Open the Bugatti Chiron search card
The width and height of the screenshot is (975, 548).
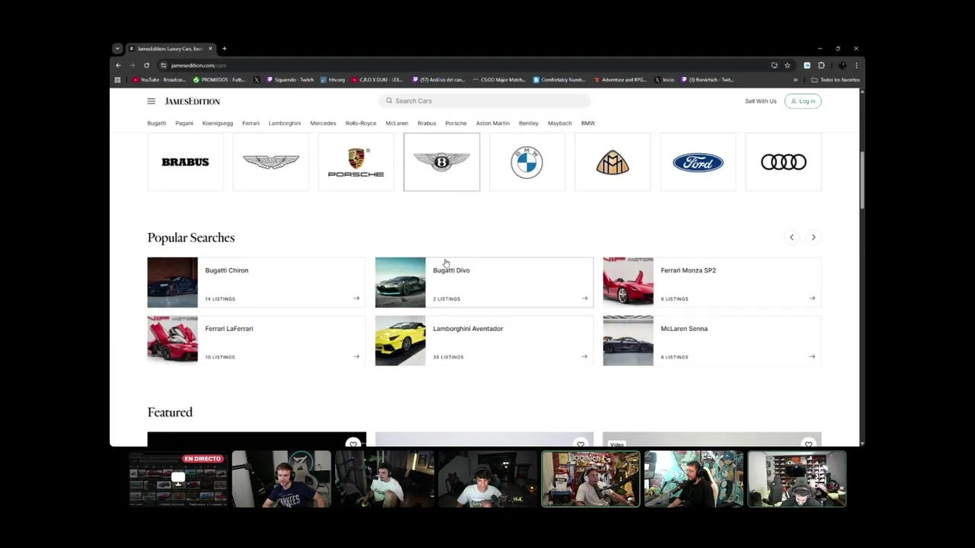pos(257,282)
